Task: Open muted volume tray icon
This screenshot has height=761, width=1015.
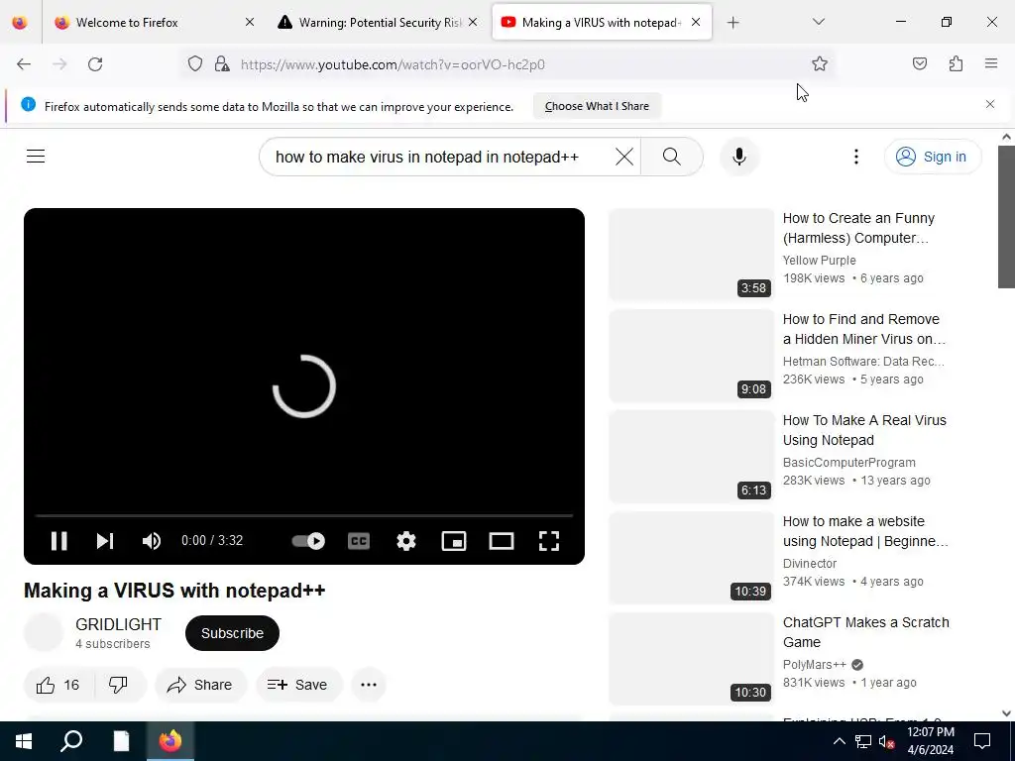Action: coord(886,741)
